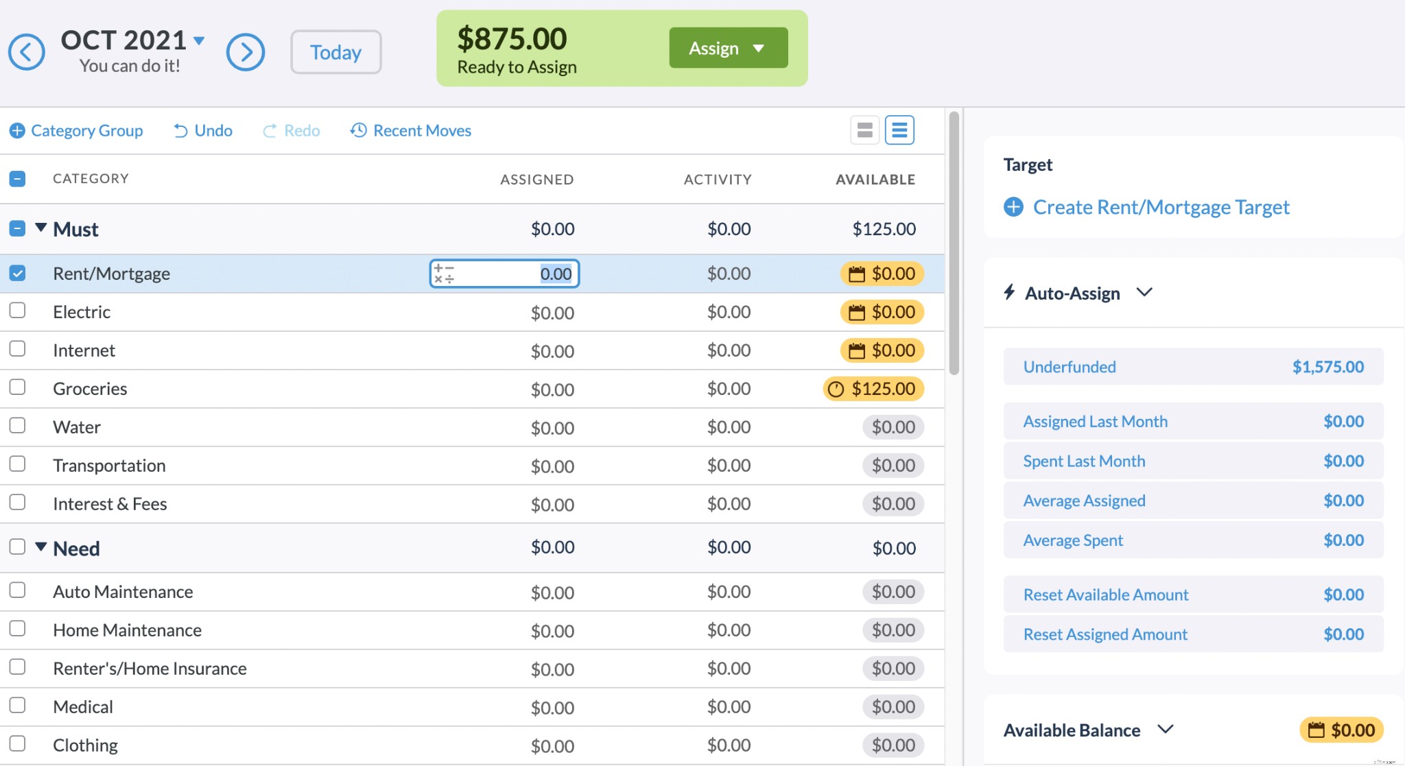Go to the next month
Viewport: 1405px width, 766px height.
click(246, 51)
